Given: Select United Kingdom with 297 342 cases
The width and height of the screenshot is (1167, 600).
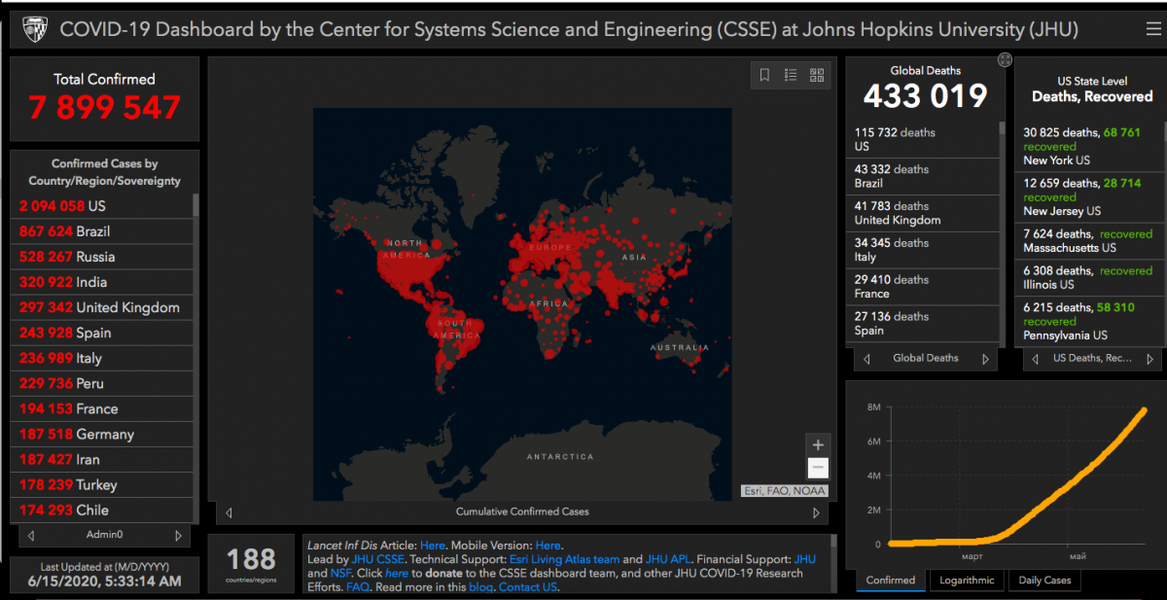Looking at the screenshot, I should [102, 307].
